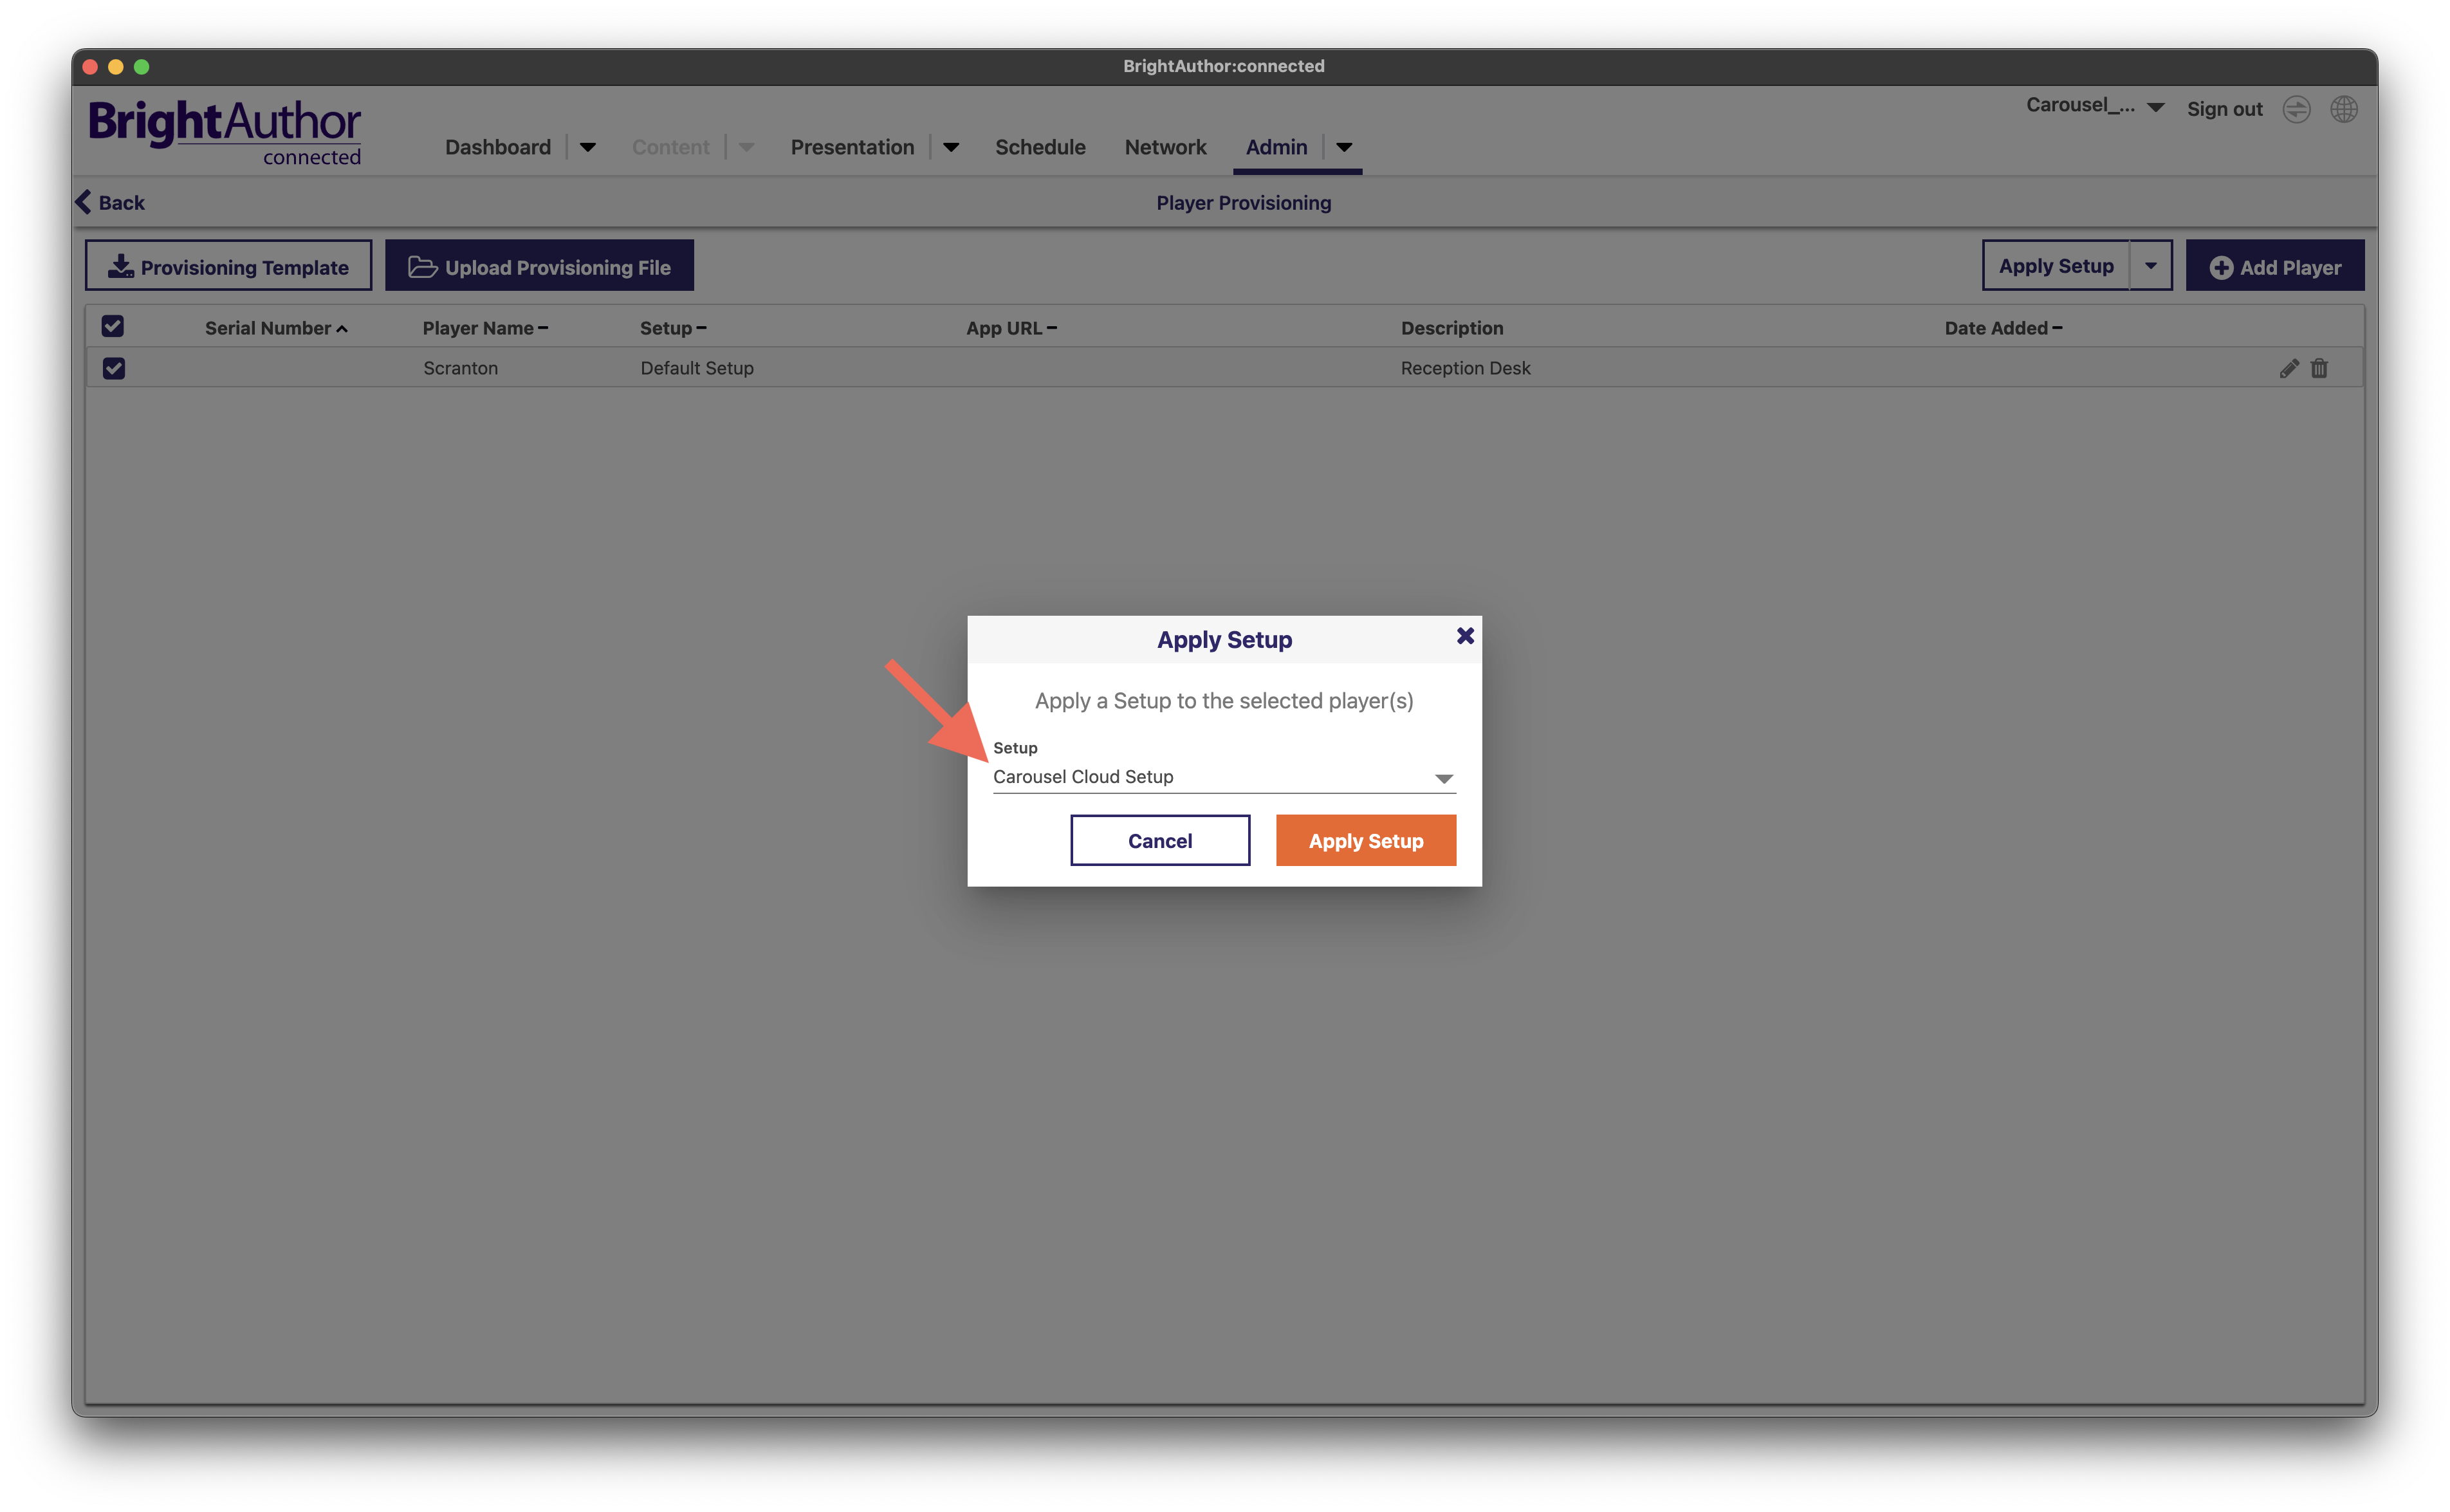Expand the Apply Setup split-button arrow
This screenshot has width=2450, height=1512.
tap(2151, 266)
